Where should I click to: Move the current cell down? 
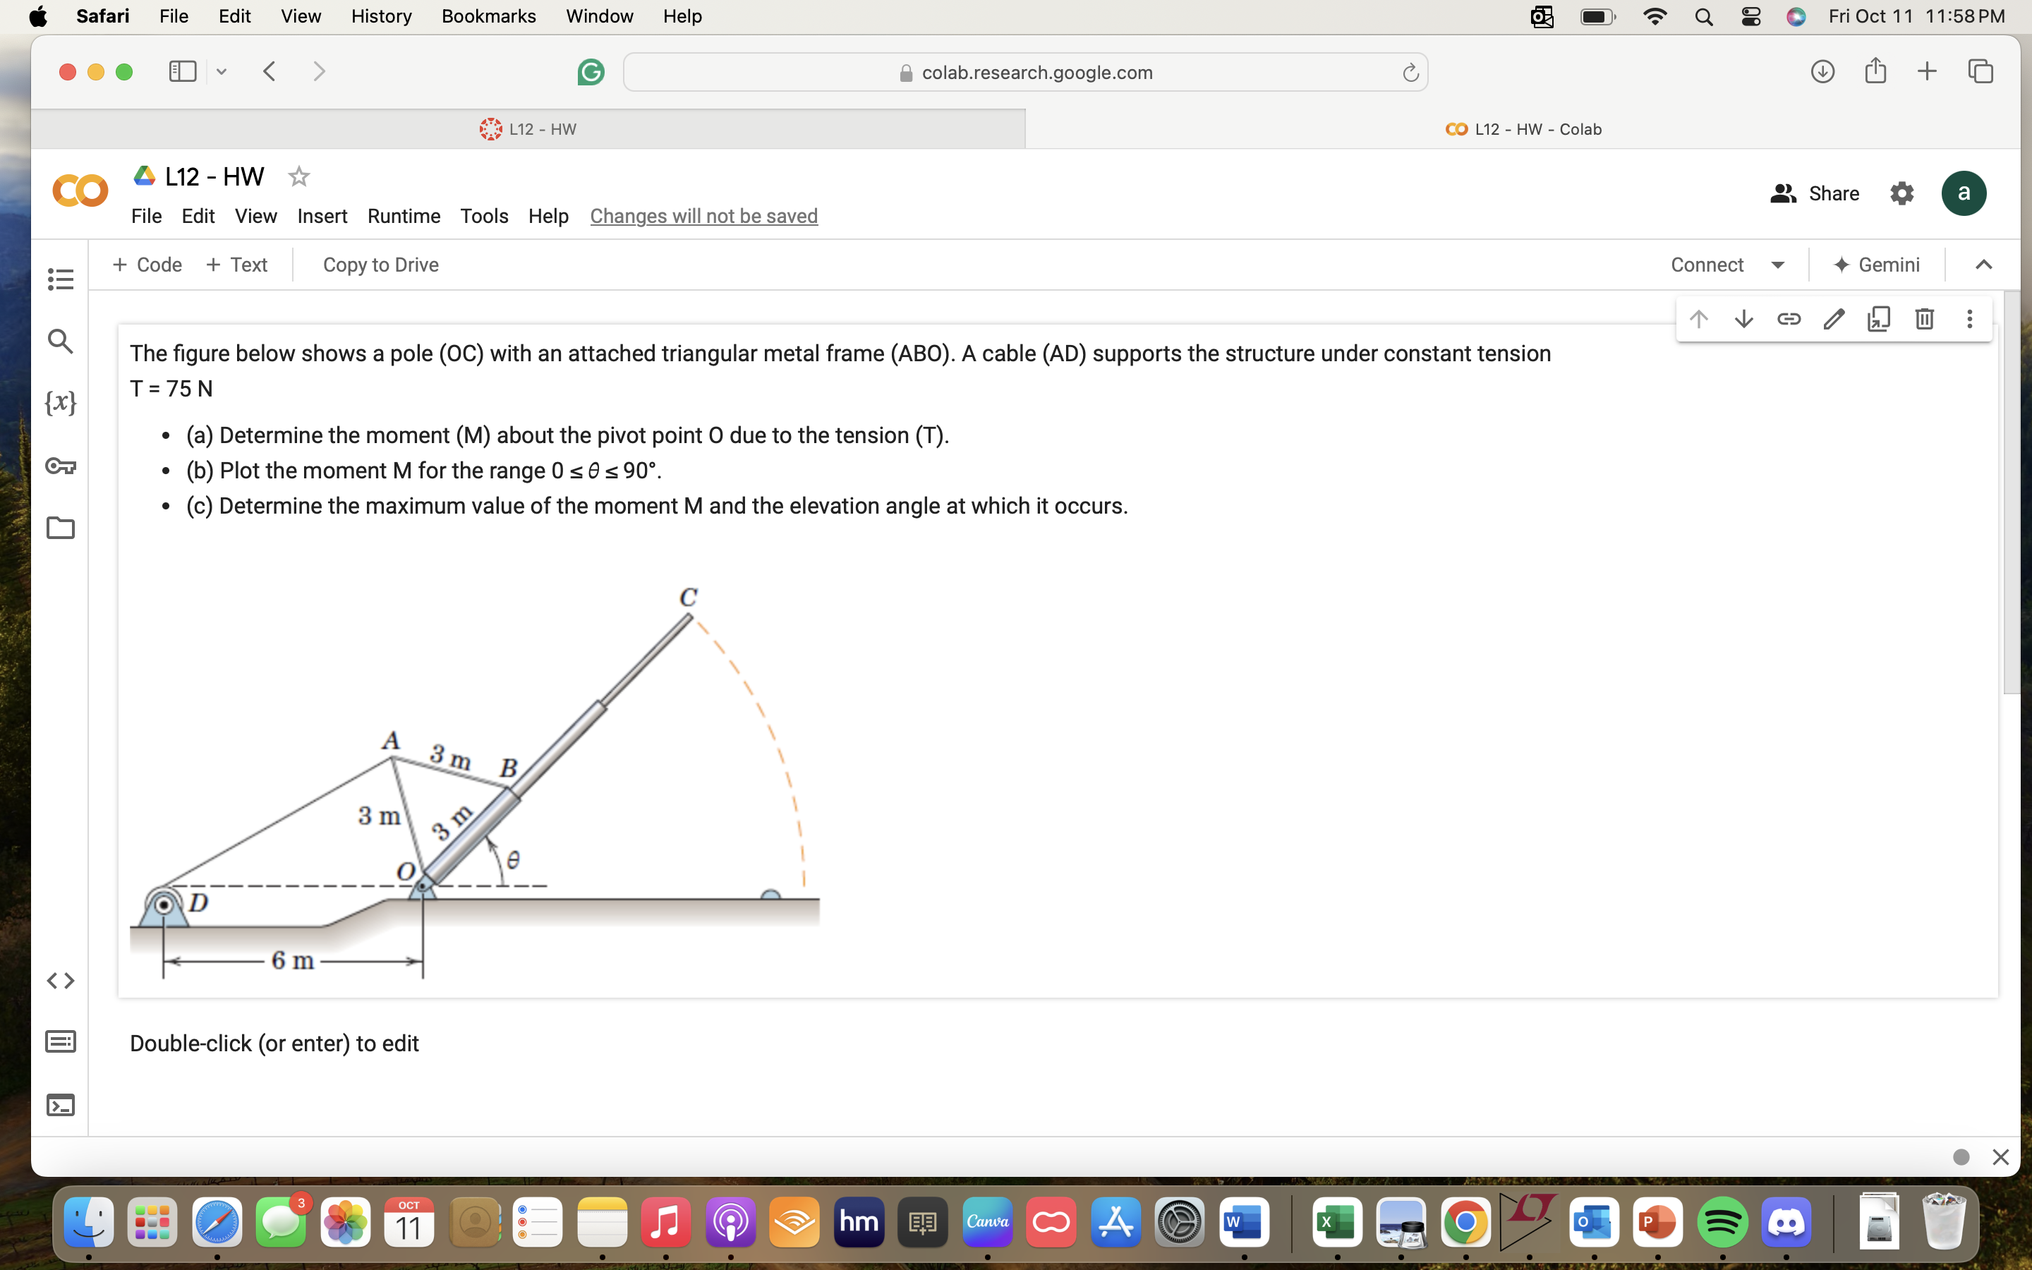coord(1744,319)
